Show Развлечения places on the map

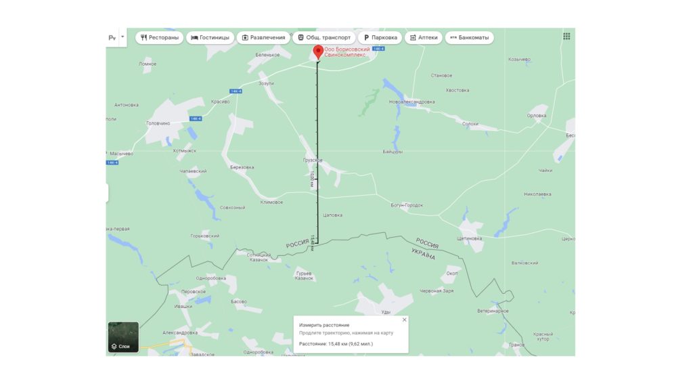pyautogui.click(x=263, y=38)
